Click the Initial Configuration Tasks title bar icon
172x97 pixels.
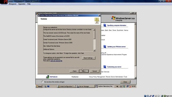click(x=37, y=13)
